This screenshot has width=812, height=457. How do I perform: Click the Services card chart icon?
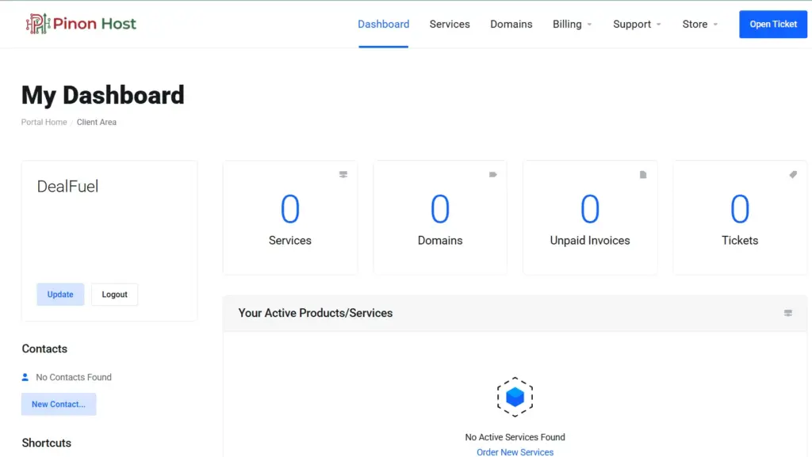coord(343,174)
